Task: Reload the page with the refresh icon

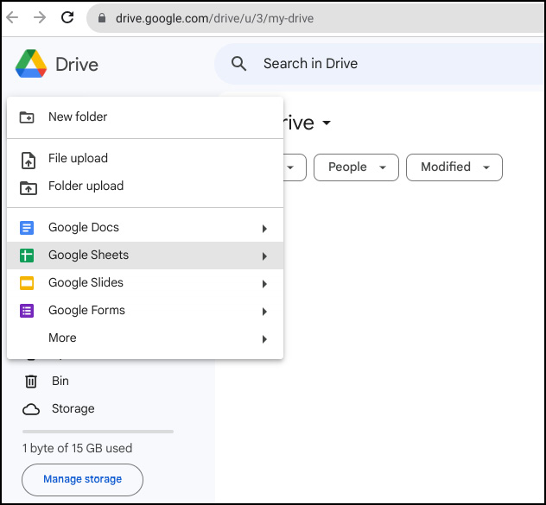Action: [x=67, y=17]
